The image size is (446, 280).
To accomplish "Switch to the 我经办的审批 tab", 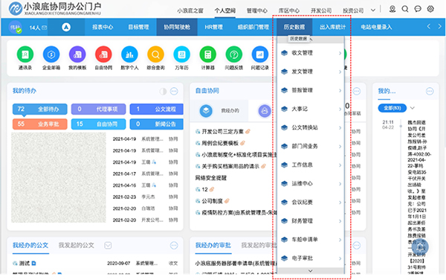I will point(213,245).
